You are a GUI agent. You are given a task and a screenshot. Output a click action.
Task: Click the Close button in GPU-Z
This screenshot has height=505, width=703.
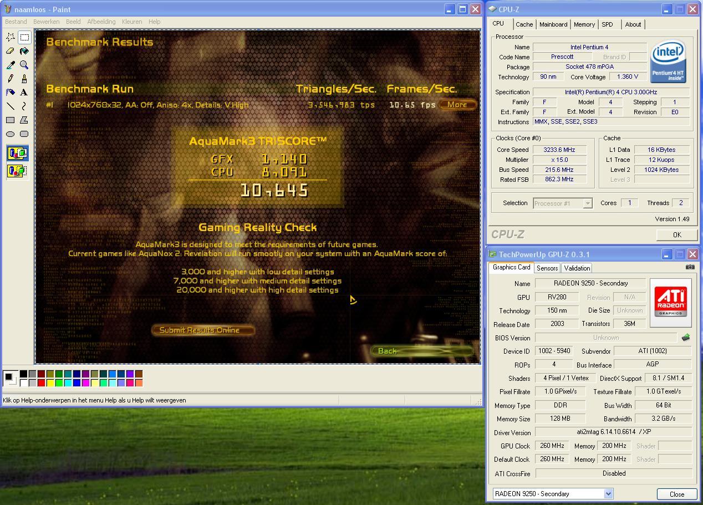coord(677,494)
